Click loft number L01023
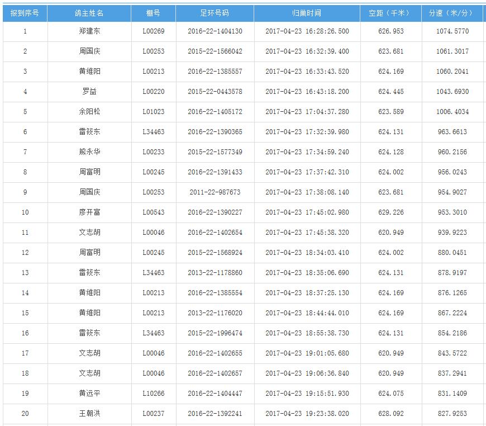The image size is (486, 426). 153,112
